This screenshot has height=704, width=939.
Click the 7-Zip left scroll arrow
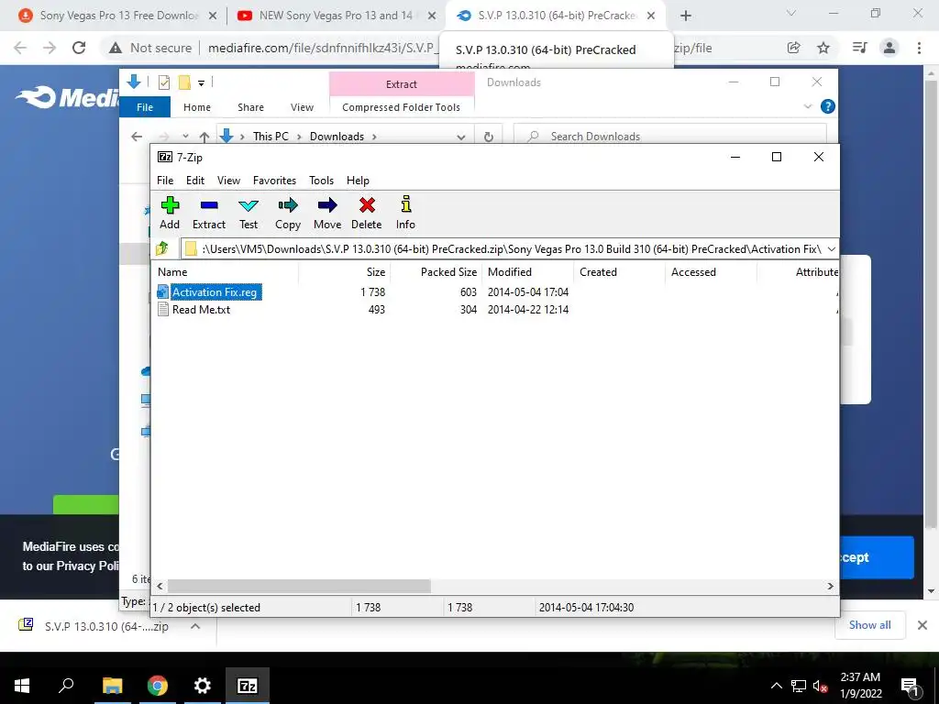(x=160, y=586)
